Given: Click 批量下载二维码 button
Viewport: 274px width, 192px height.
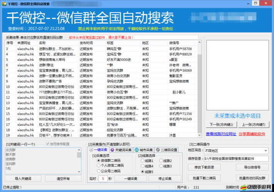Looking at the screenshot, I should 204,178.
